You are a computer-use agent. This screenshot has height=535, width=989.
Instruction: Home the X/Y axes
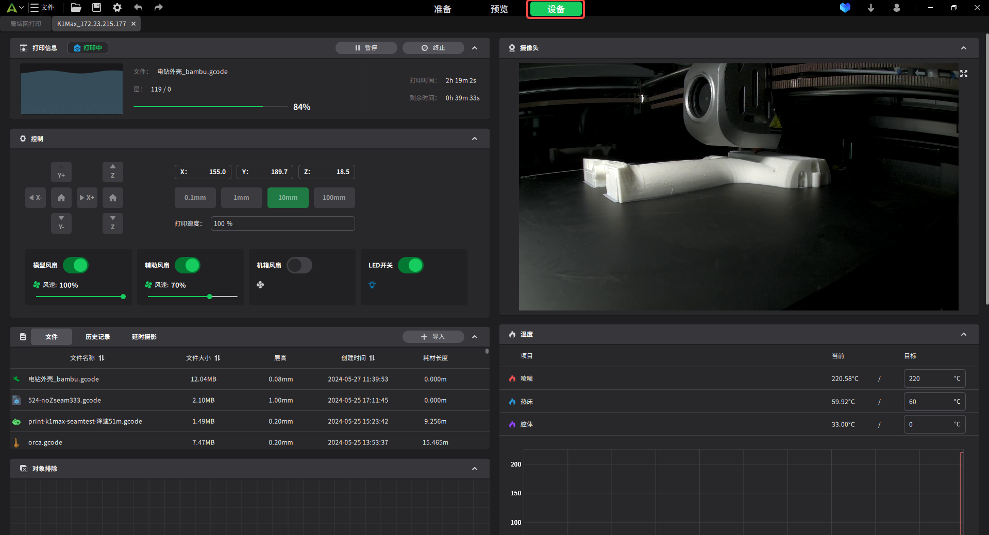click(x=61, y=198)
